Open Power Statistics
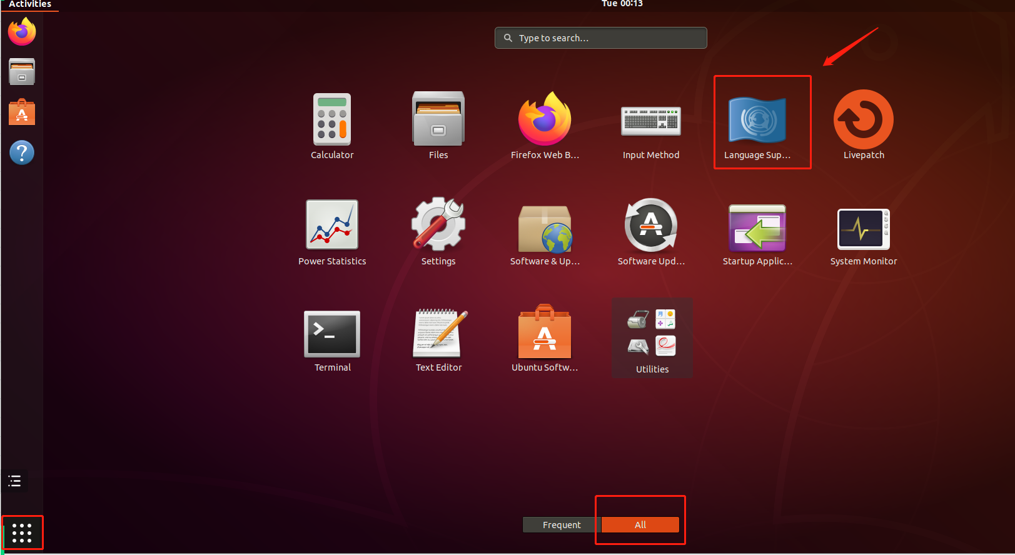1015x555 pixels. point(332,232)
